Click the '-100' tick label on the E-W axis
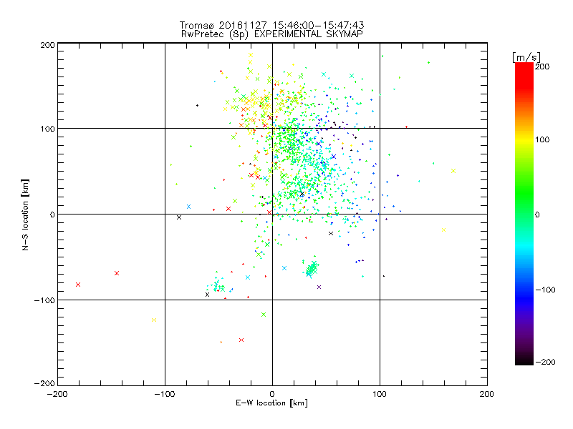 coord(165,394)
